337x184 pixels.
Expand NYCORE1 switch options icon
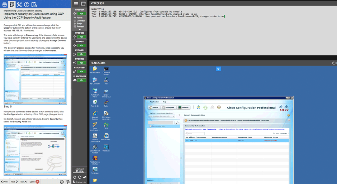coord(75,54)
